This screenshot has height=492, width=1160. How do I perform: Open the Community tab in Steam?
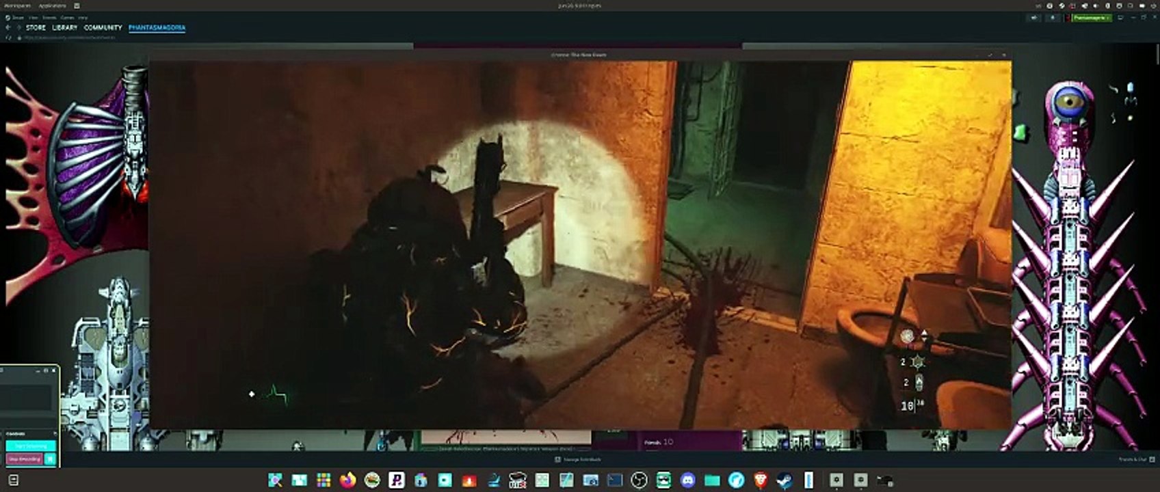[x=103, y=27]
